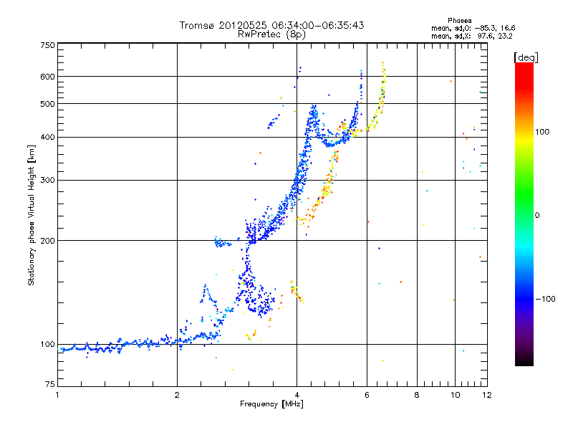Click the y-axis tick label "500"
The height and width of the screenshot is (430, 573).
[48, 104]
